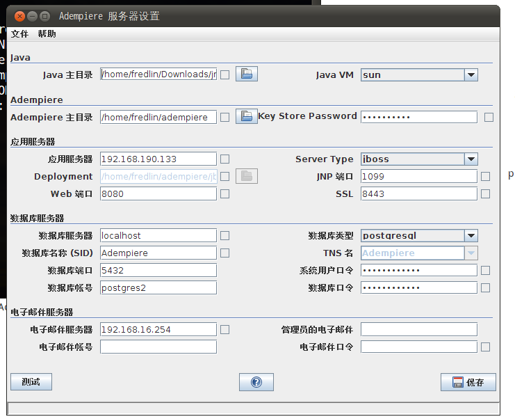
Task: Click the Test (测试) button
Action: [x=31, y=382]
